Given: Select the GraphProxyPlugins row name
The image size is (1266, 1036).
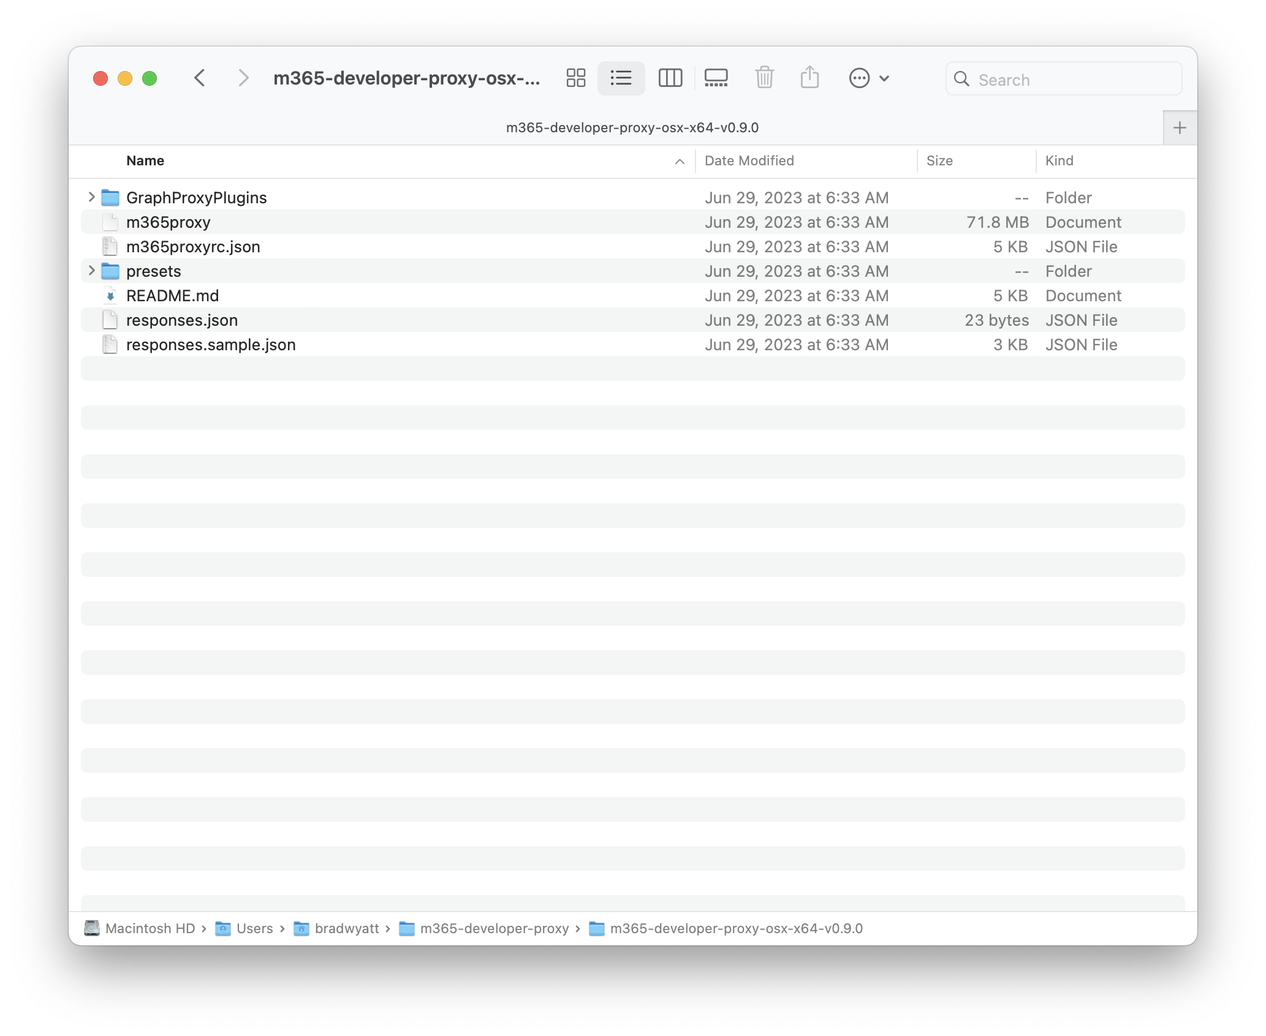Looking at the screenshot, I should tap(196, 198).
